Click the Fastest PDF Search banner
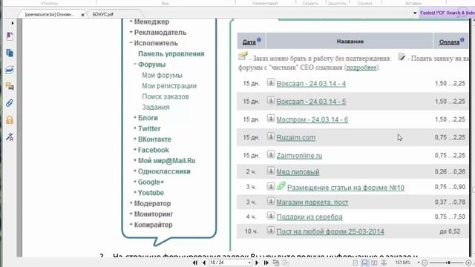The width and height of the screenshot is (475, 267). [x=447, y=13]
